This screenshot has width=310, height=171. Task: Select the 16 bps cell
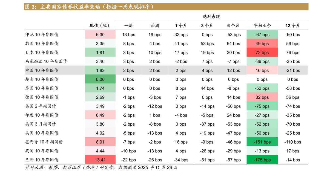click(x=262, y=70)
